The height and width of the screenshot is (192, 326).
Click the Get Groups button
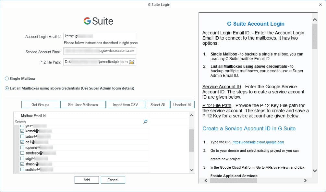tap(41, 105)
